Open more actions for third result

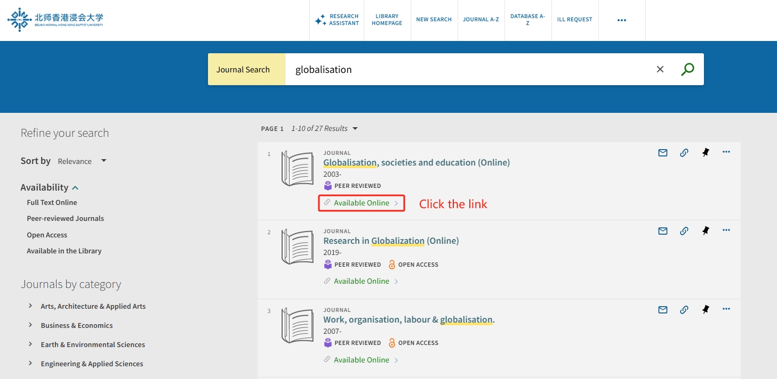tap(726, 309)
